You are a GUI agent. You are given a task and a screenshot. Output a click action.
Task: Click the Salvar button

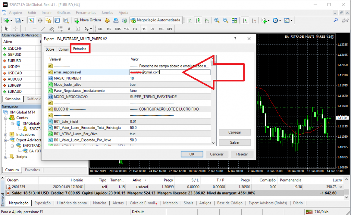point(235,142)
